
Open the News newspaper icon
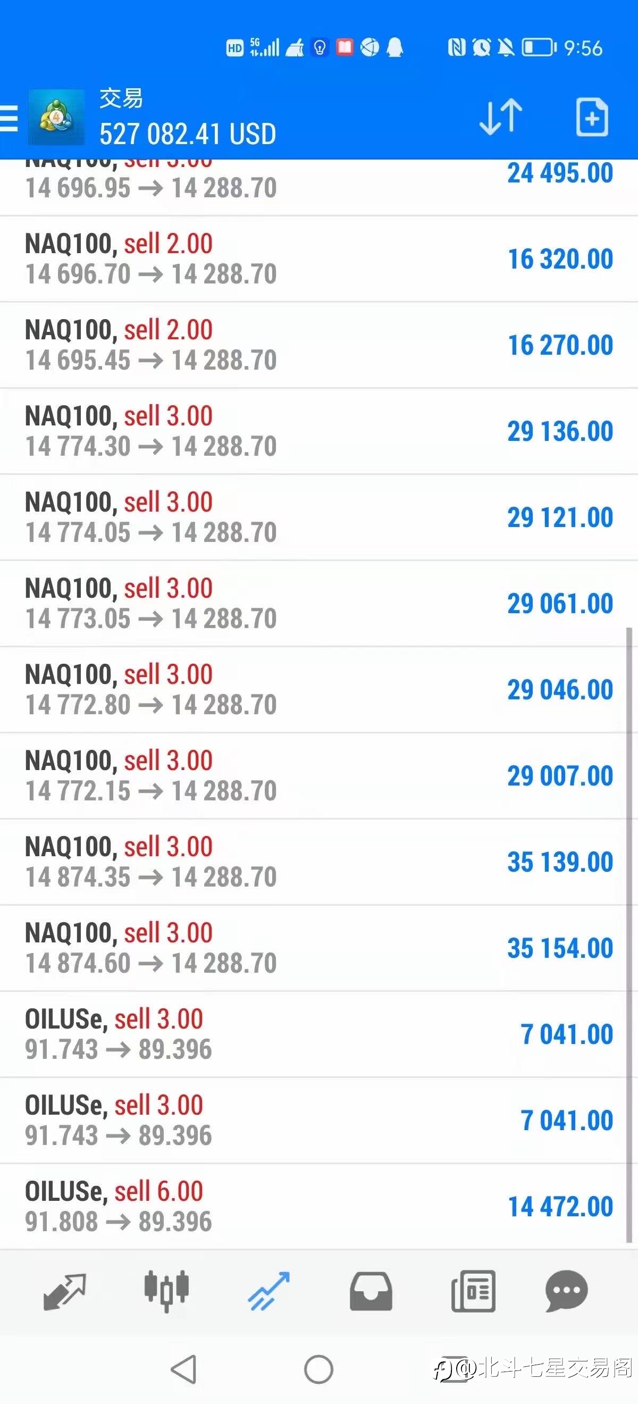[473, 1291]
